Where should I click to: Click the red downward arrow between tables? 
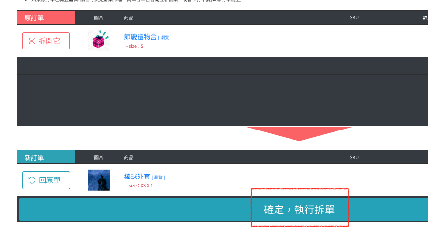[299, 133]
